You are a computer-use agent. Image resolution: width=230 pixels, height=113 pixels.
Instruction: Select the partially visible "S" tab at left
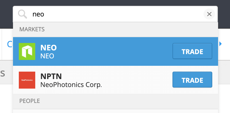coord(3,74)
